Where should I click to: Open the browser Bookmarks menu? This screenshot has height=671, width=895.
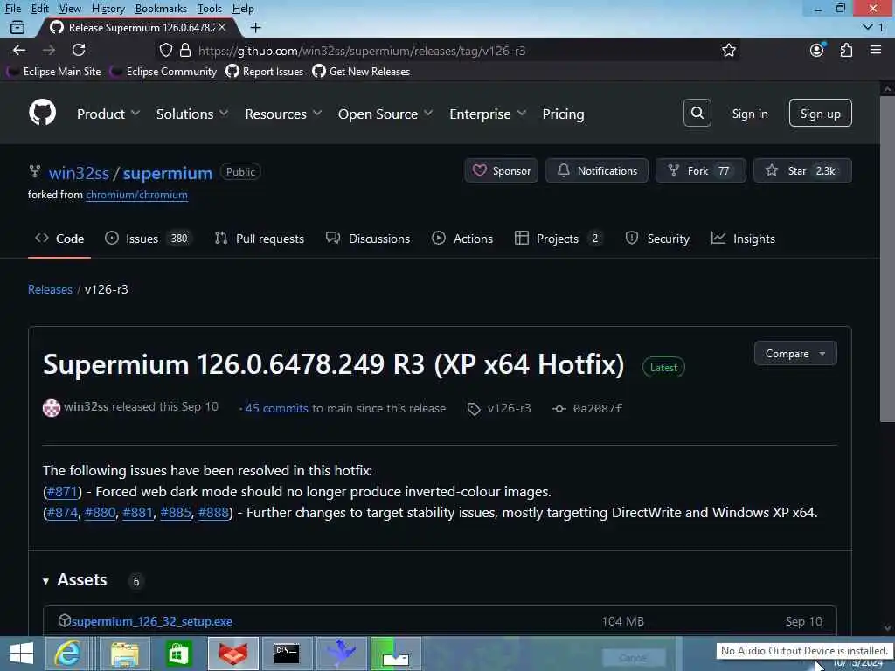[161, 9]
